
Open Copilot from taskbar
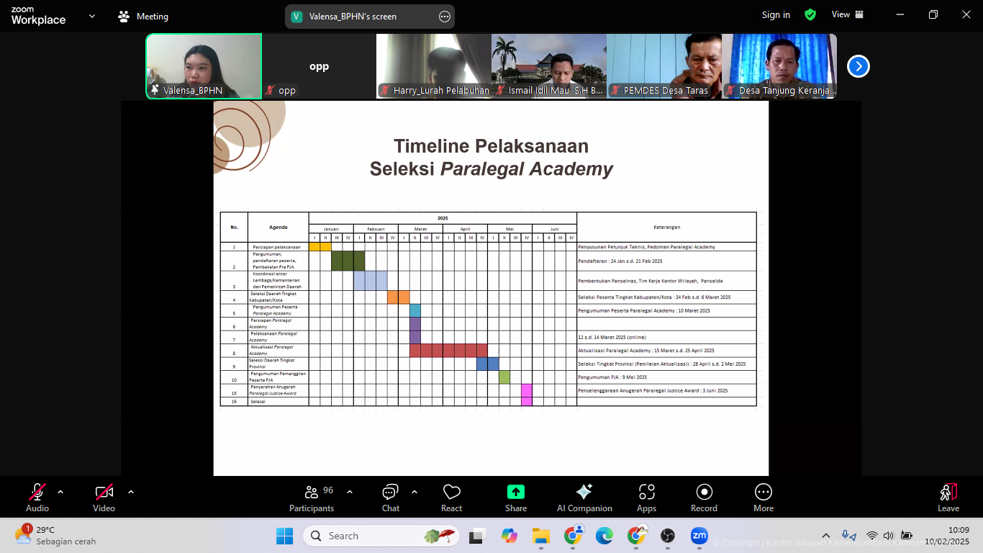(509, 536)
